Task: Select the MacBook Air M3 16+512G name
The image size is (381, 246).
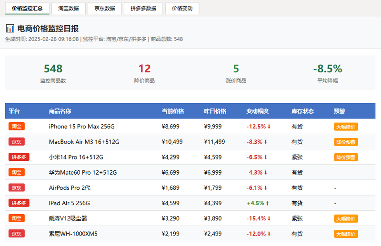Action: [84, 142]
